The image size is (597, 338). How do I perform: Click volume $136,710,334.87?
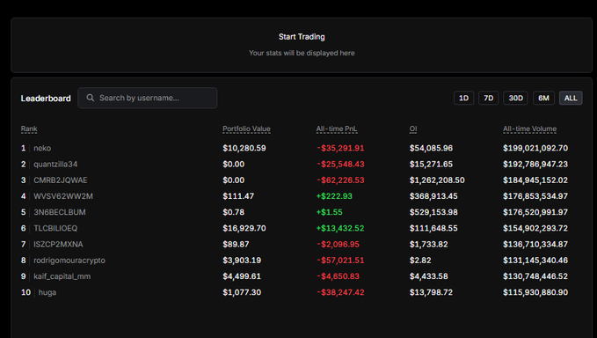(x=535, y=245)
